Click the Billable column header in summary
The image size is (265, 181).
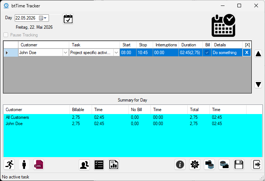click(x=81, y=110)
